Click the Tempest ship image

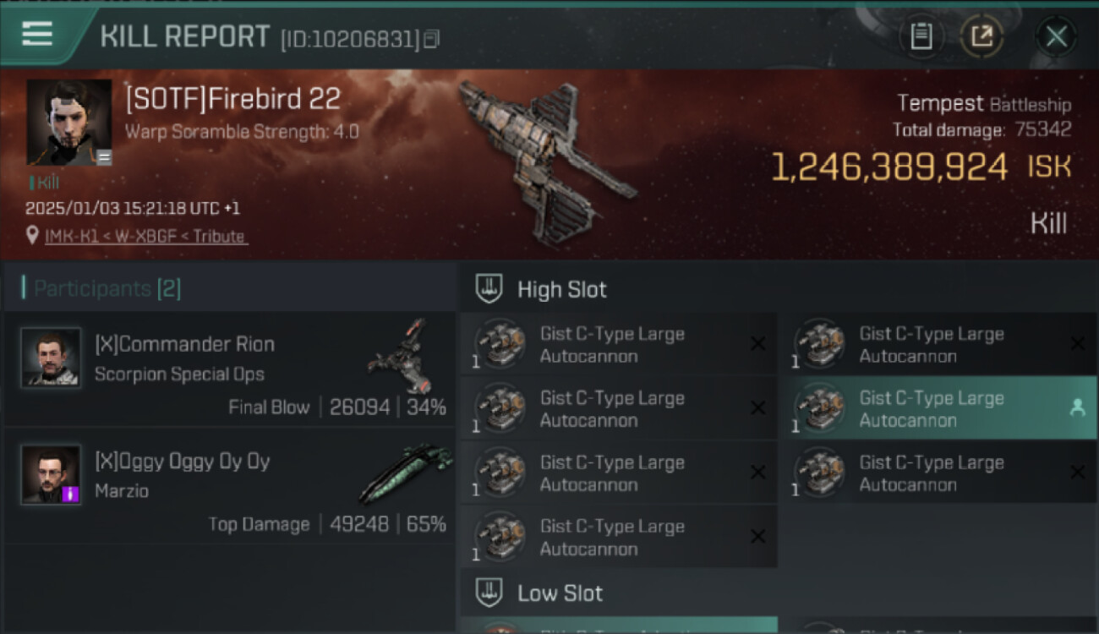coord(545,161)
